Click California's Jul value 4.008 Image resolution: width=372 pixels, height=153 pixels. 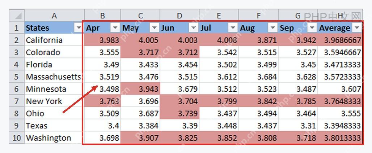pyautogui.click(x=219, y=40)
